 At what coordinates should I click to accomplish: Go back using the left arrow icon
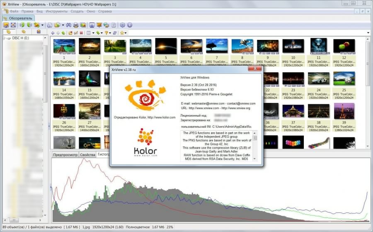[x=53, y=33]
